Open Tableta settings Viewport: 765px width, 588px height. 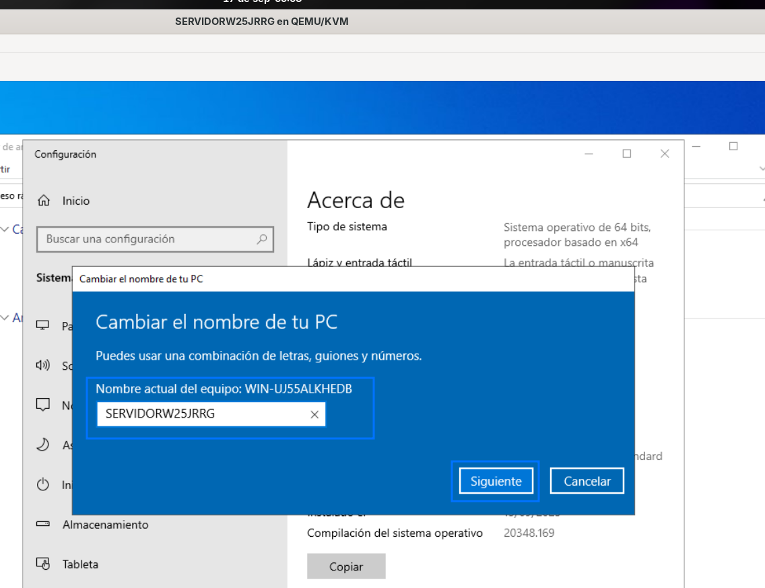point(80,564)
